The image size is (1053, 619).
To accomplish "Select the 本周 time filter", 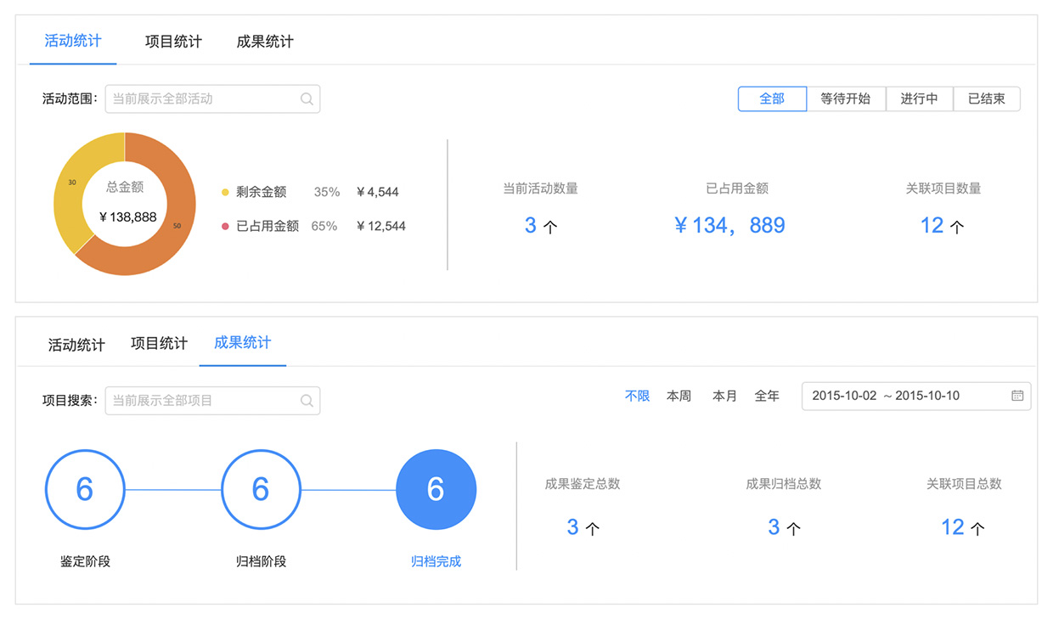I will pyautogui.click(x=679, y=396).
